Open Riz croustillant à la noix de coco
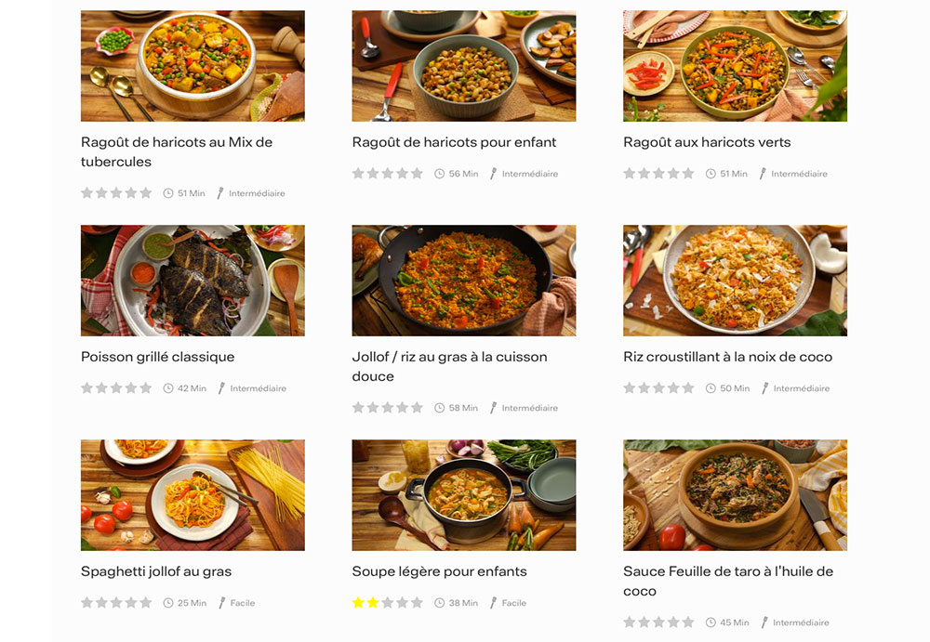Viewport: 930px width, 642px height. tap(727, 357)
